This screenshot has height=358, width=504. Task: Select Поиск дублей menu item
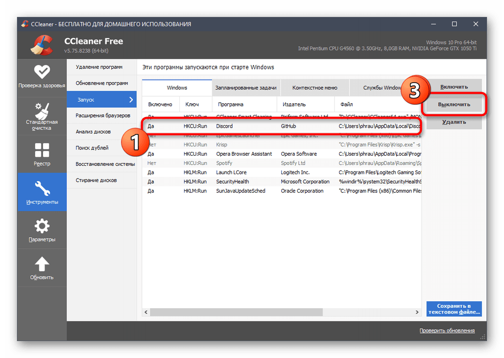[x=101, y=148]
